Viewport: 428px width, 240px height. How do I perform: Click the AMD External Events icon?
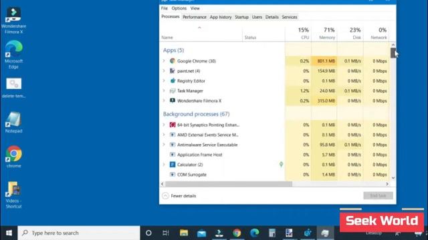173,135
